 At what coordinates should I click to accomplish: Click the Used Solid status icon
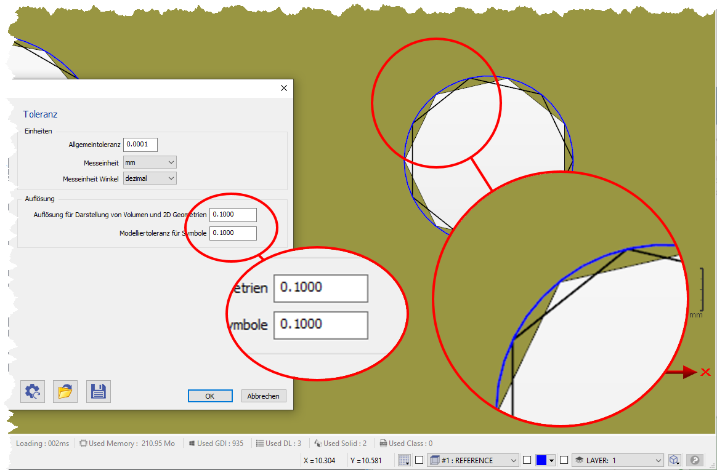click(x=318, y=443)
